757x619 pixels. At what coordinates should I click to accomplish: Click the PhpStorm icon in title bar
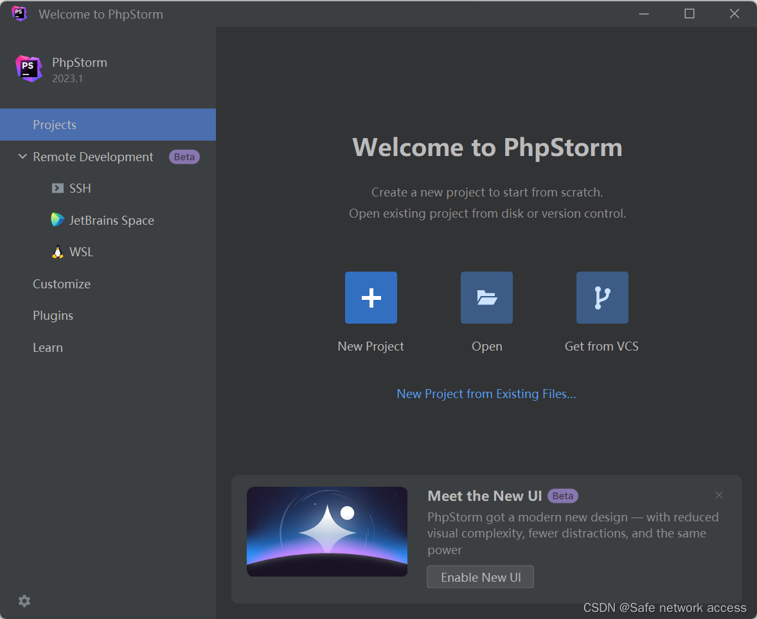coord(19,13)
